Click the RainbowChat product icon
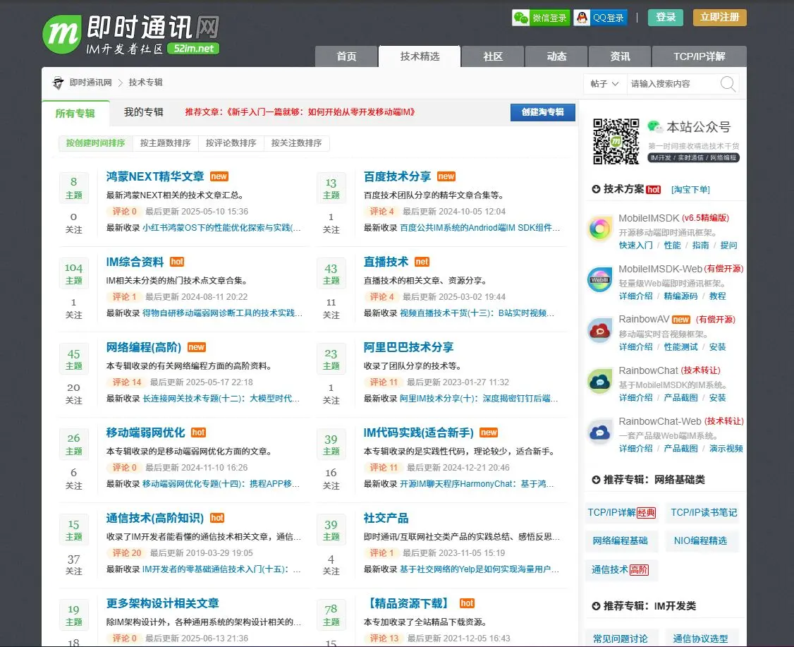The image size is (794, 647). click(x=599, y=381)
